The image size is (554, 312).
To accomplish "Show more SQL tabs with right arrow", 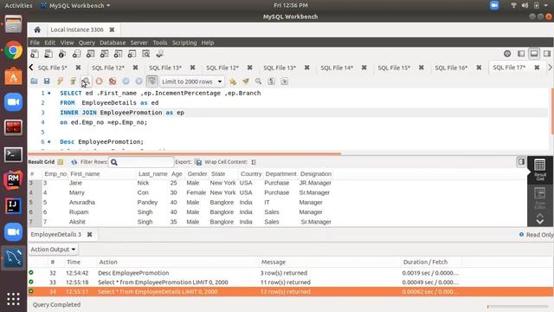I will (x=550, y=68).
